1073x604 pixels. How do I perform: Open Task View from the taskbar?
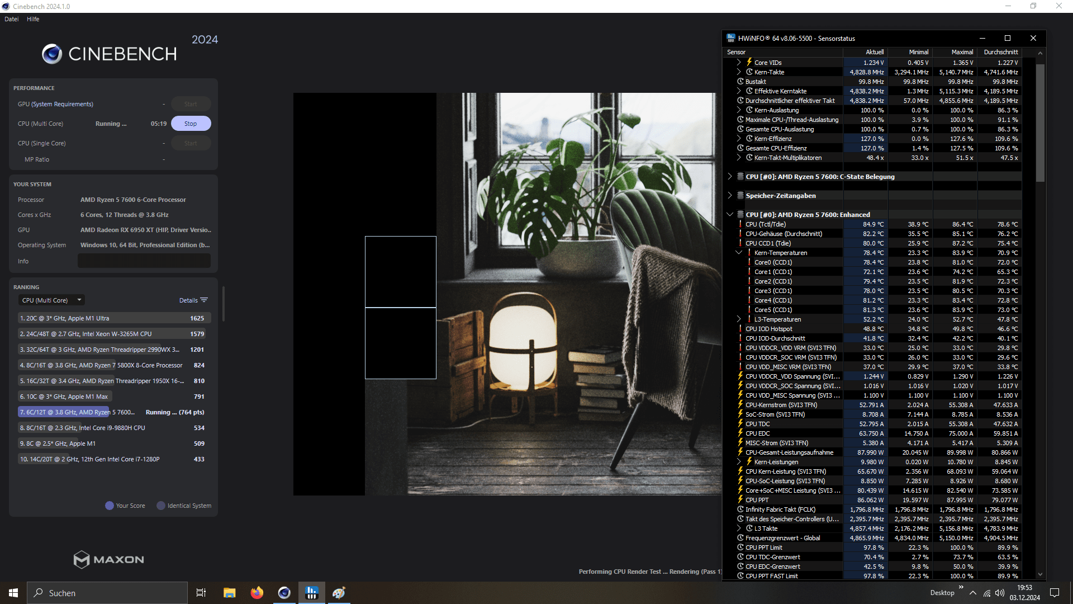[201, 593]
